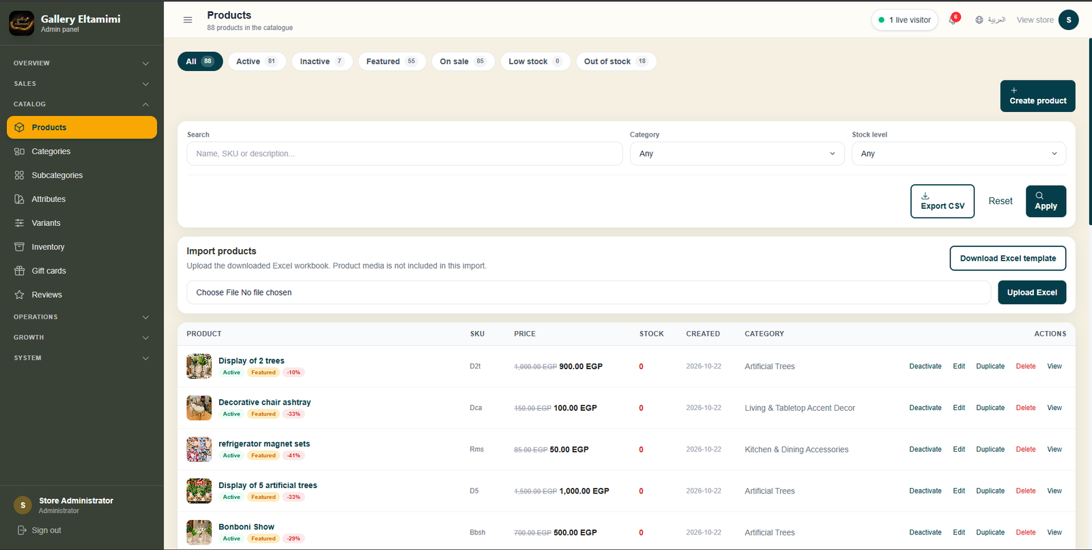Screen dimensions: 1092x550
Task: Delete the Display of 5 artificial trees
Action: click(1026, 491)
